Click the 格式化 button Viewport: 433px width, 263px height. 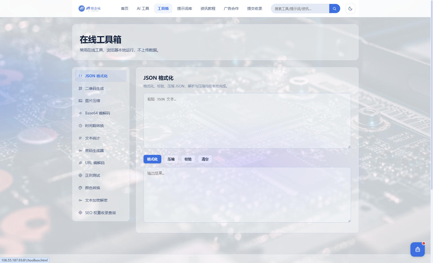[x=152, y=159]
